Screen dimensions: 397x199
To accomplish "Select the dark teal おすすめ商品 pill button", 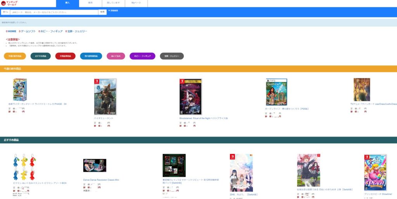I will point(40,56).
